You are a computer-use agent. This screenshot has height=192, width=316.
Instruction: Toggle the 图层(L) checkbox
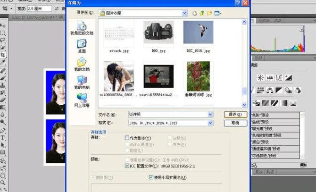[x=127, y=150]
